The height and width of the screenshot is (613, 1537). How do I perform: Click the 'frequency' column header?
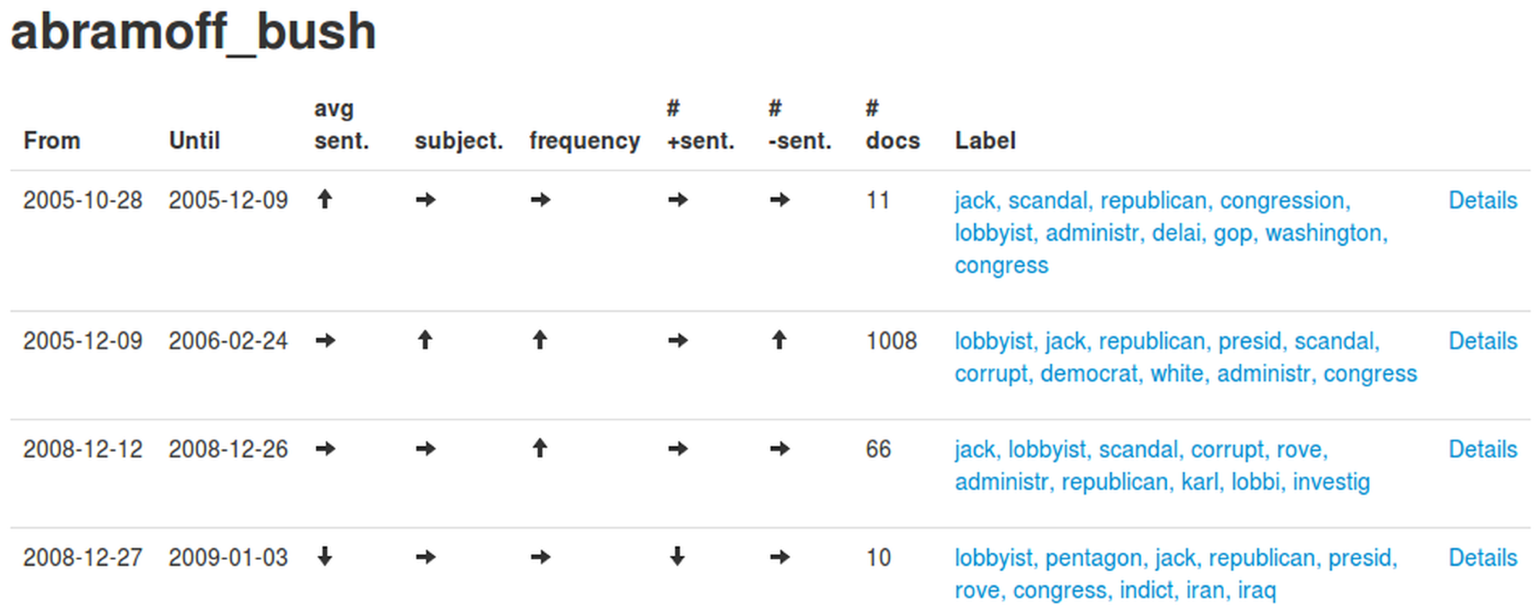click(x=584, y=141)
